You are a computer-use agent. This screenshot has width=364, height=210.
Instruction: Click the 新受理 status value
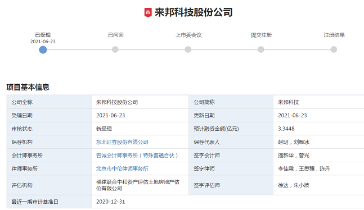tap(104, 129)
